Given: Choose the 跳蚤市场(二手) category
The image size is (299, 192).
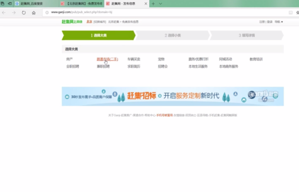Looking at the screenshot, I should pyautogui.click(x=107, y=59).
